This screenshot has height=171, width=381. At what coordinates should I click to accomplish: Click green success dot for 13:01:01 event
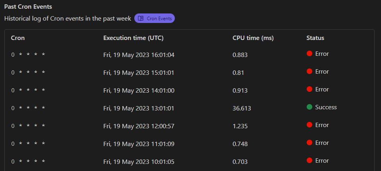[309, 107]
